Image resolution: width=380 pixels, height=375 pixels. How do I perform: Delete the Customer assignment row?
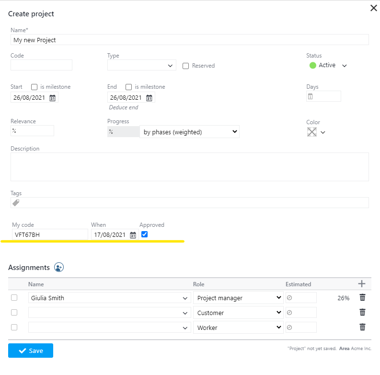pyautogui.click(x=362, y=313)
